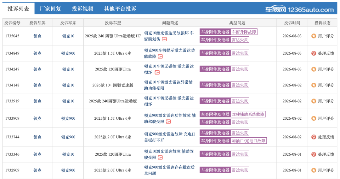Click the 投诉状态 column header
The width and height of the screenshot is (340, 179).
[x=322, y=23]
